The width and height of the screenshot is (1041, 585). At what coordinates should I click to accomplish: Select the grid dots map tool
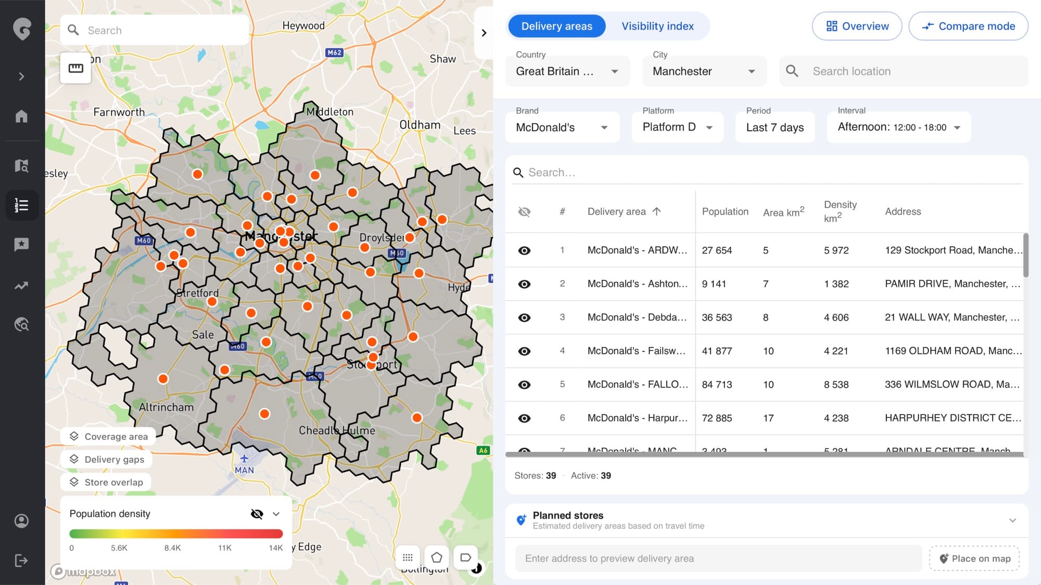(x=408, y=557)
